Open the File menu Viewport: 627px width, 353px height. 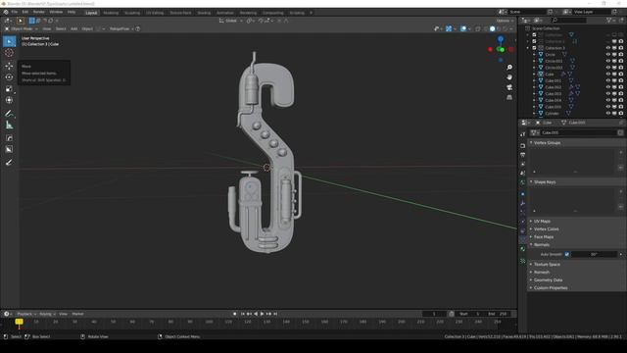click(x=15, y=13)
